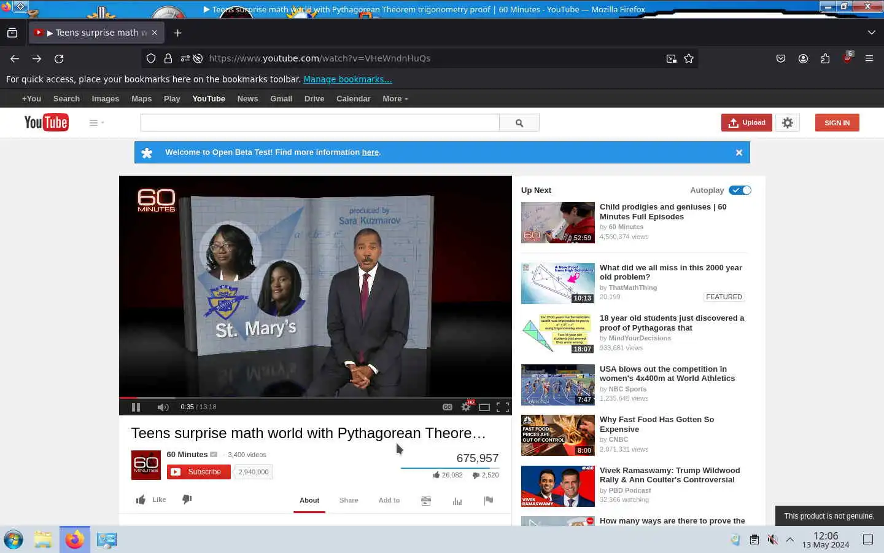Open the 60 Minutes channel name link
Screen dimensions: 884x553
(187, 455)
